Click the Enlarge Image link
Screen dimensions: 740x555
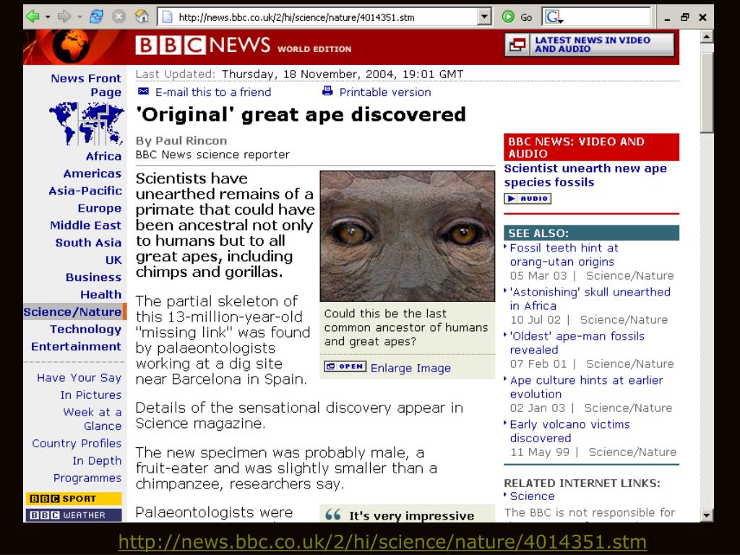pos(410,368)
